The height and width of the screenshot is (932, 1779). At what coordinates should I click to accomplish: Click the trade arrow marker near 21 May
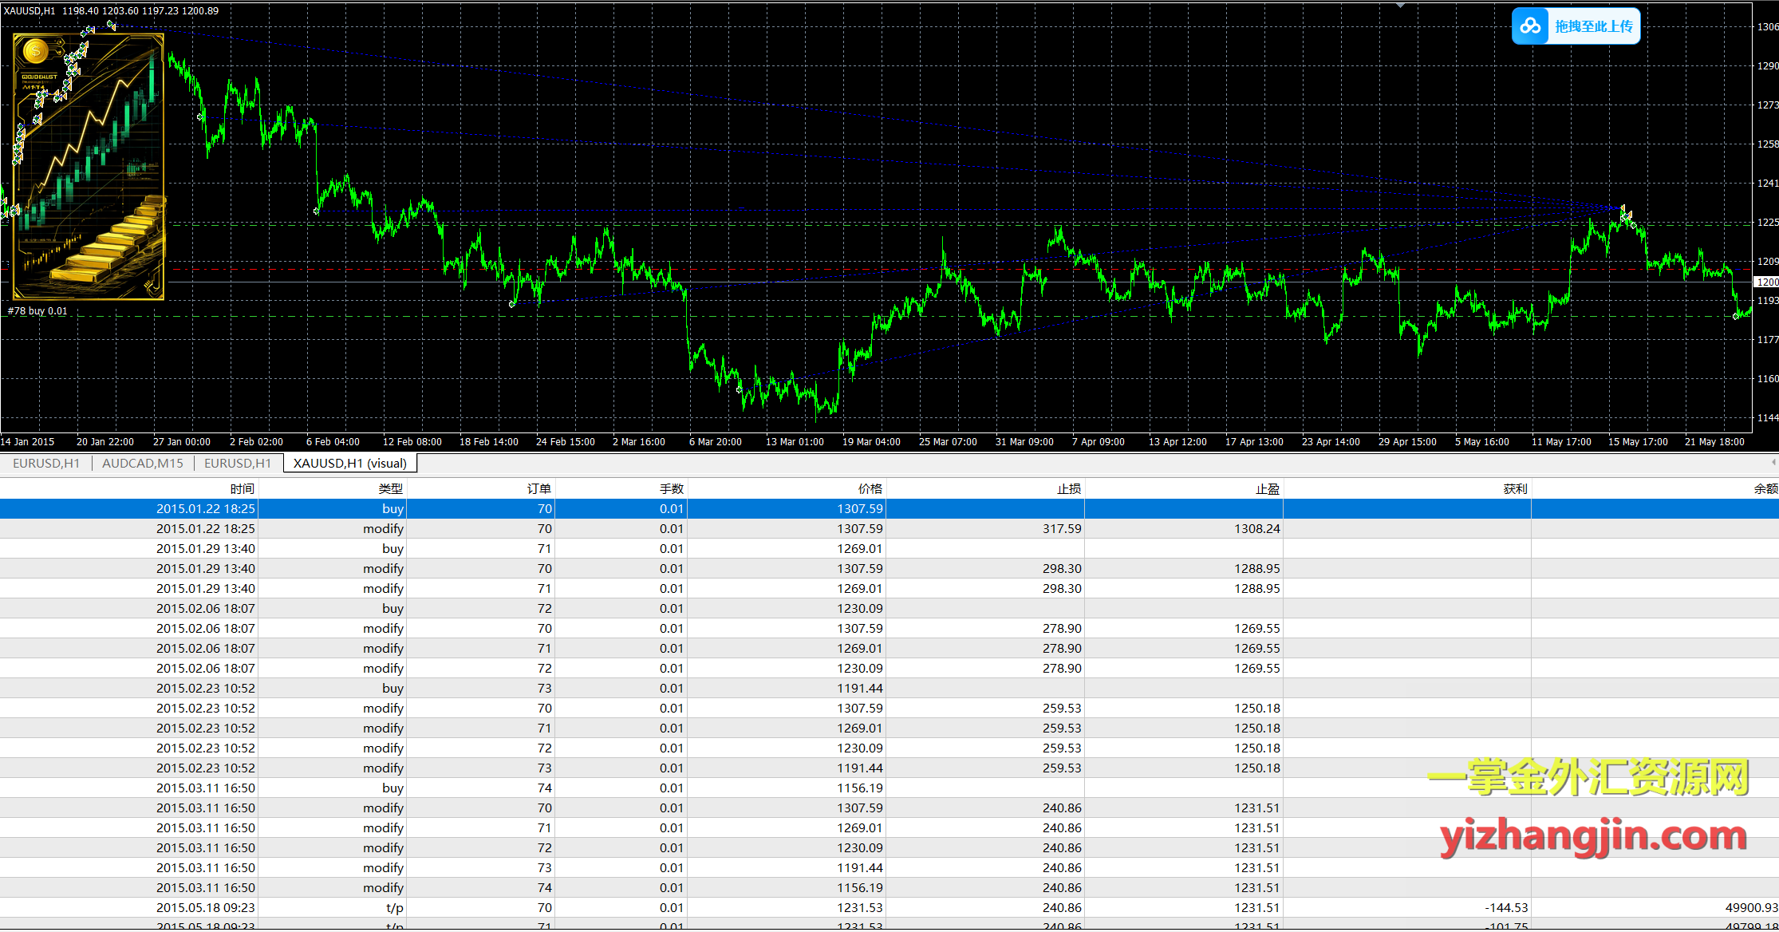coord(1736,316)
